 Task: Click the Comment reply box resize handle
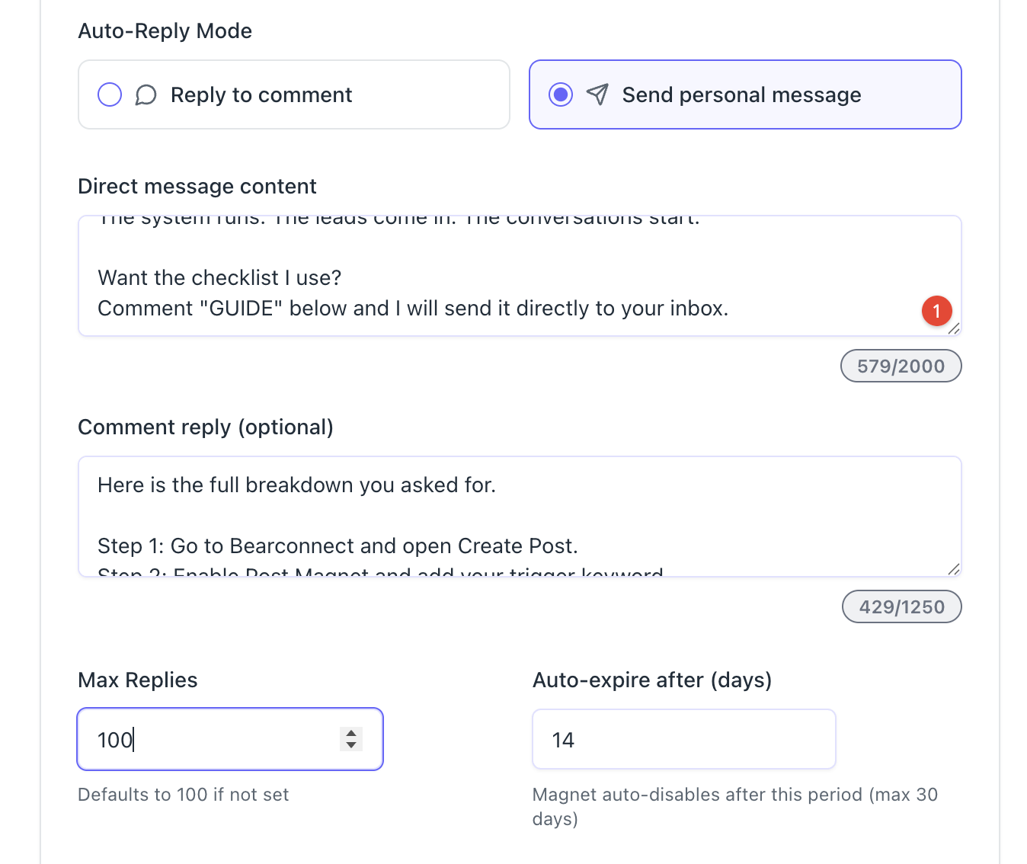click(x=953, y=569)
